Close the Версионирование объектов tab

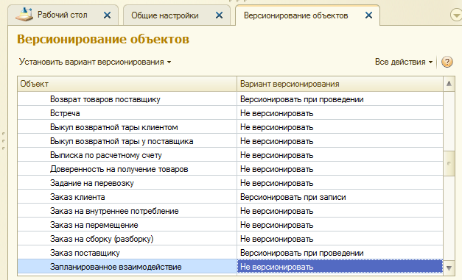coord(368,15)
